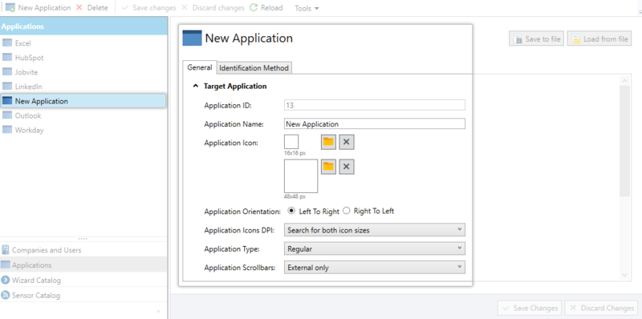Click the red Delete X icon

(x=79, y=8)
